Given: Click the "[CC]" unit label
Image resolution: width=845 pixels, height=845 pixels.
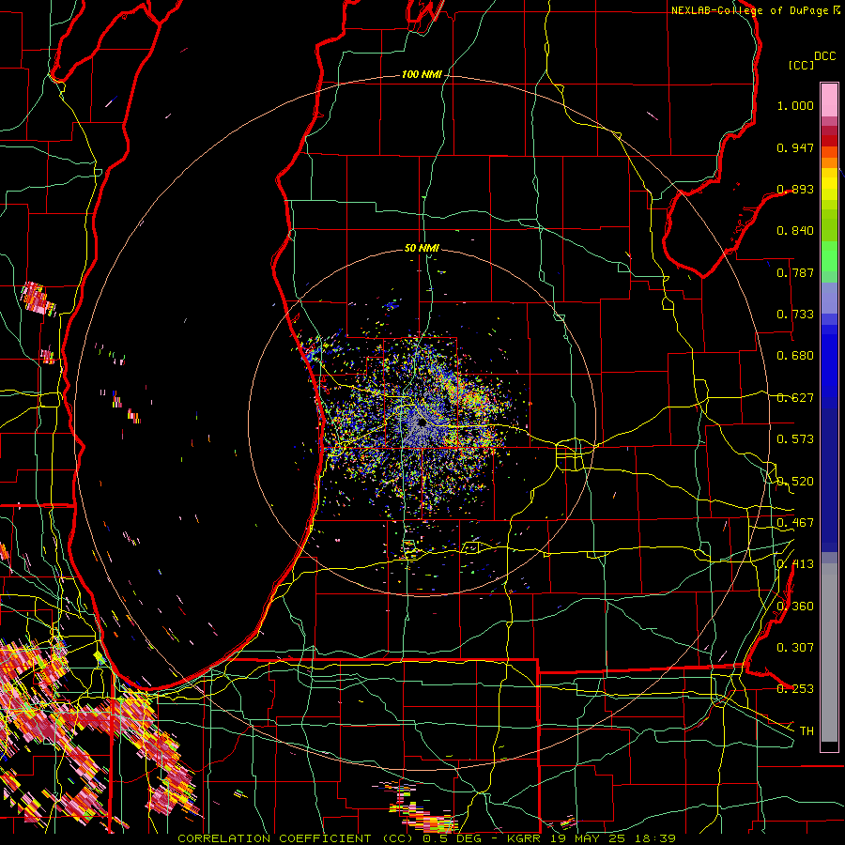Looking at the screenshot, I should tap(802, 65).
